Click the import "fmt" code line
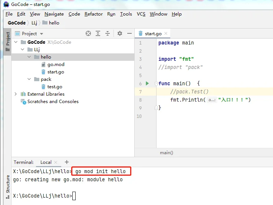The image size is (273, 205). pyautogui.click(x=176, y=59)
